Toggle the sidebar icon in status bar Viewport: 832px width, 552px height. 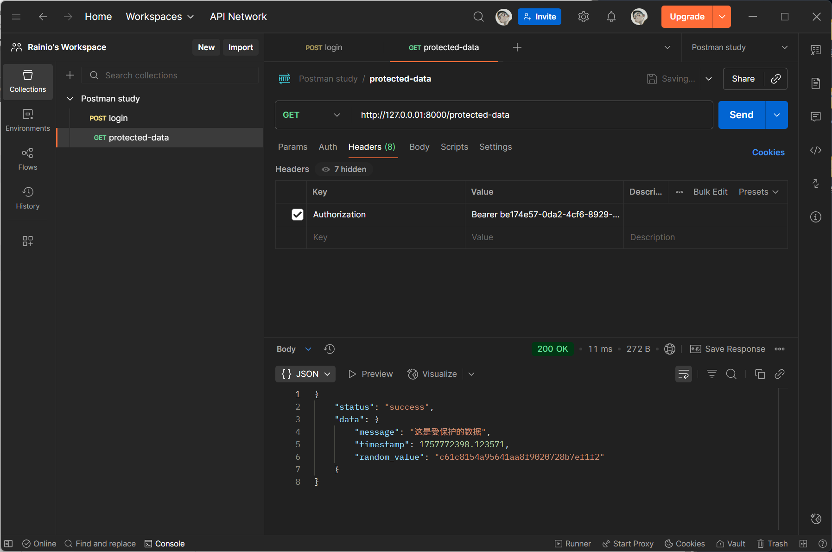(8, 544)
